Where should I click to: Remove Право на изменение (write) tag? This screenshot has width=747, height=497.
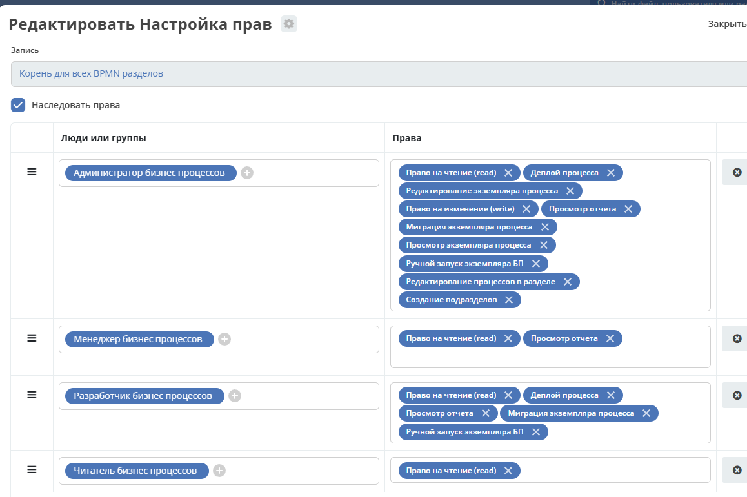pyautogui.click(x=526, y=209)
